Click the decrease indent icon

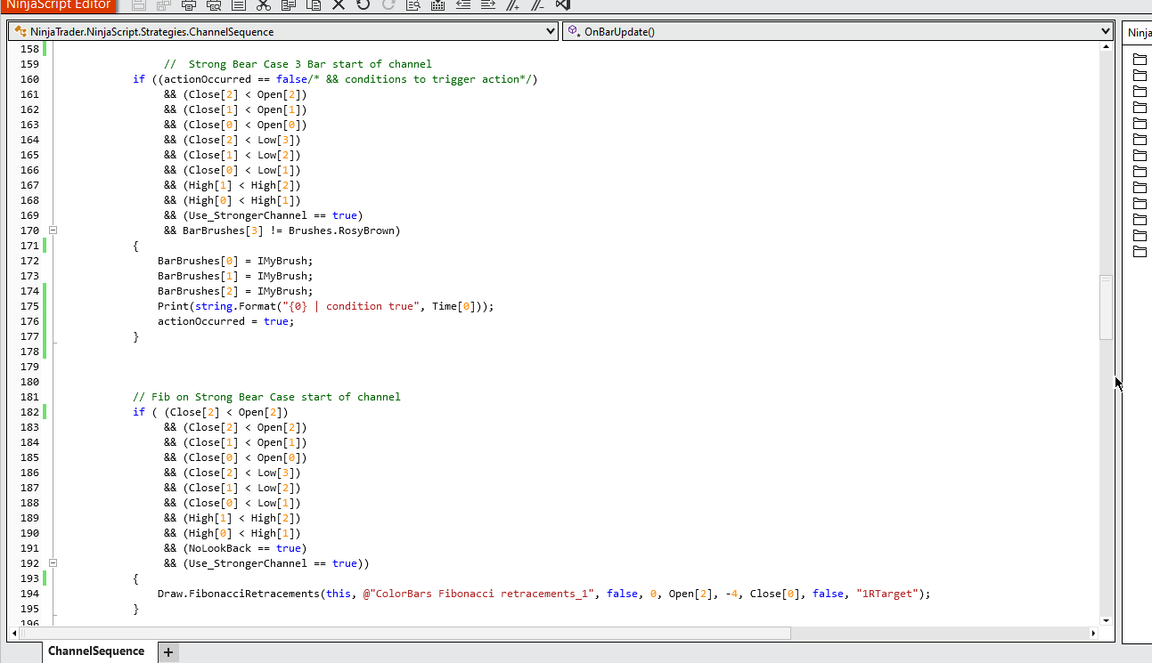coord(462,5)
